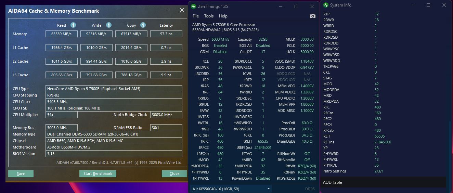Click the Motherboard field ASRock B650M-HDV/M.2
The height and width of the screenshot is (193, 453).
tap(114, 147)
